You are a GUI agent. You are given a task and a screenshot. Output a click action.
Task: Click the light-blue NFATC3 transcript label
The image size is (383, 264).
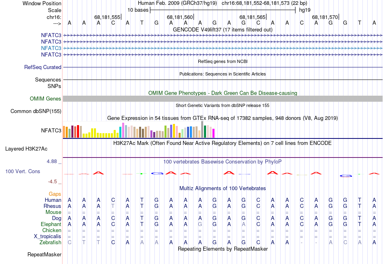click(x=51, y=48)
